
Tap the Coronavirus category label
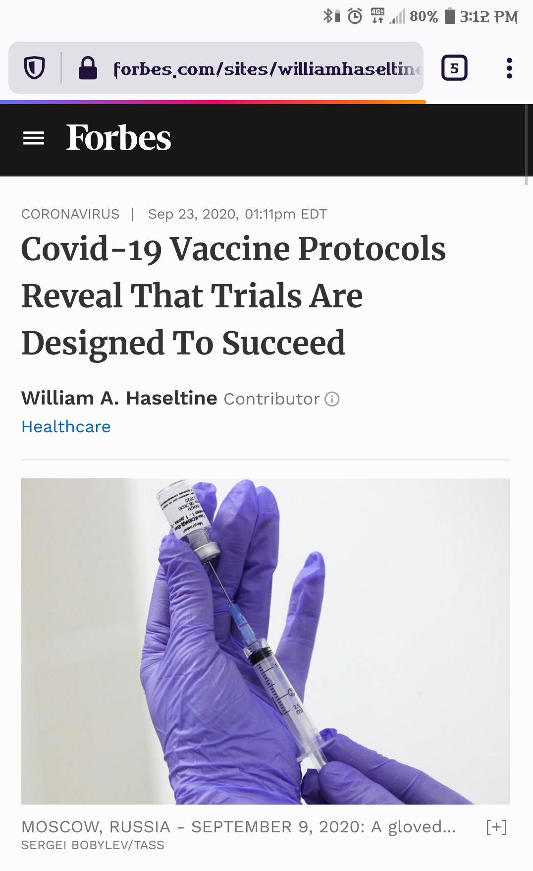click(x=70, y=214)
